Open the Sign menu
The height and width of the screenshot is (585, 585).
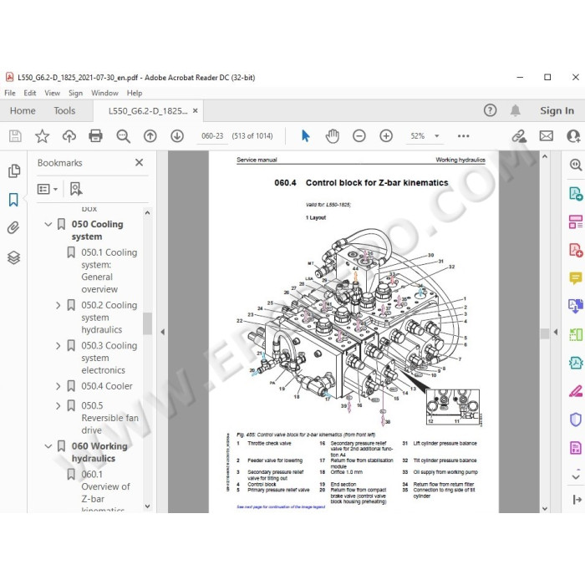coord(75,93)
